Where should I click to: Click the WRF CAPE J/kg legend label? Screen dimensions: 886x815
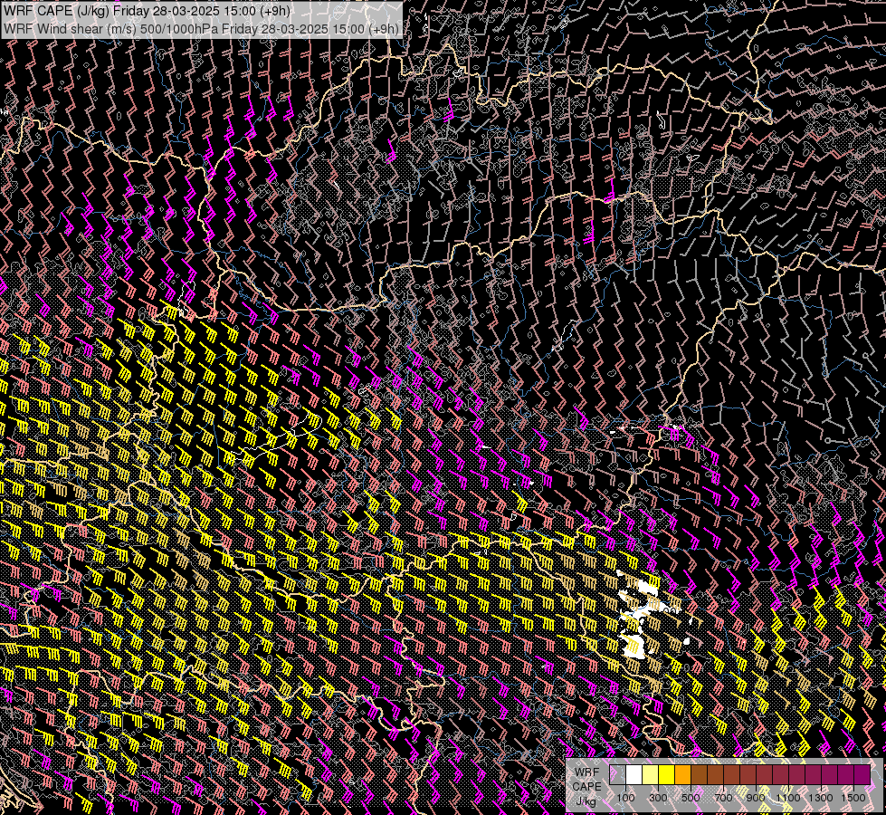(587, 787)
